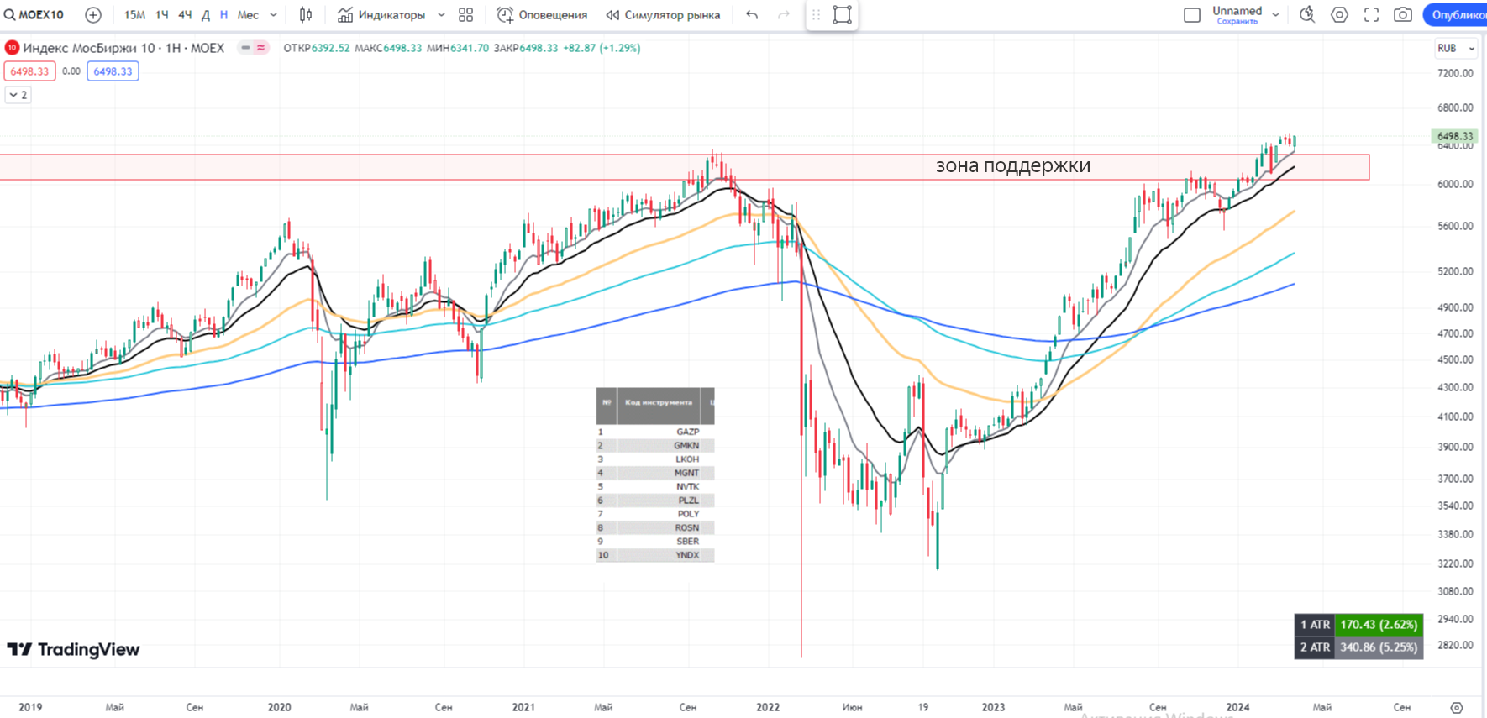Click the change value +82.87 (+1.29%)
Screen dimensions: 1487x718
602,48
